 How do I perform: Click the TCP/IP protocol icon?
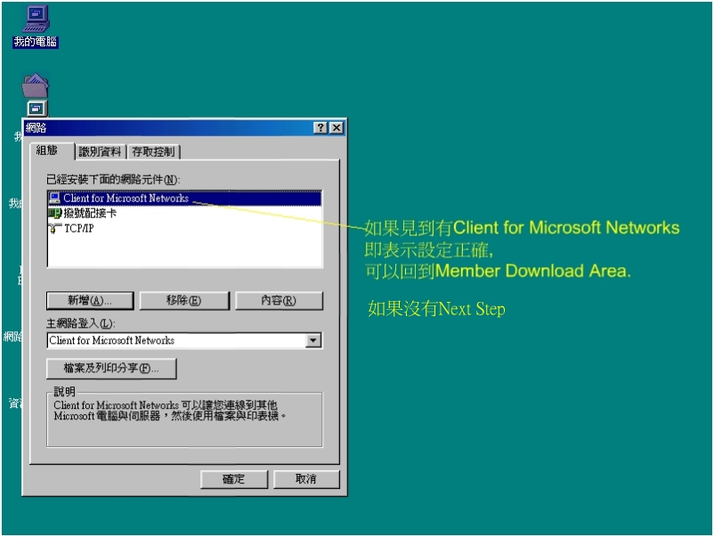(x=54, y=228)
